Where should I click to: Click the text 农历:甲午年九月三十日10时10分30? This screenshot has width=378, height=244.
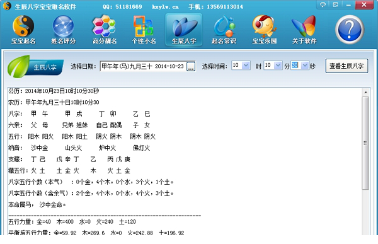[x=54, y=102]
